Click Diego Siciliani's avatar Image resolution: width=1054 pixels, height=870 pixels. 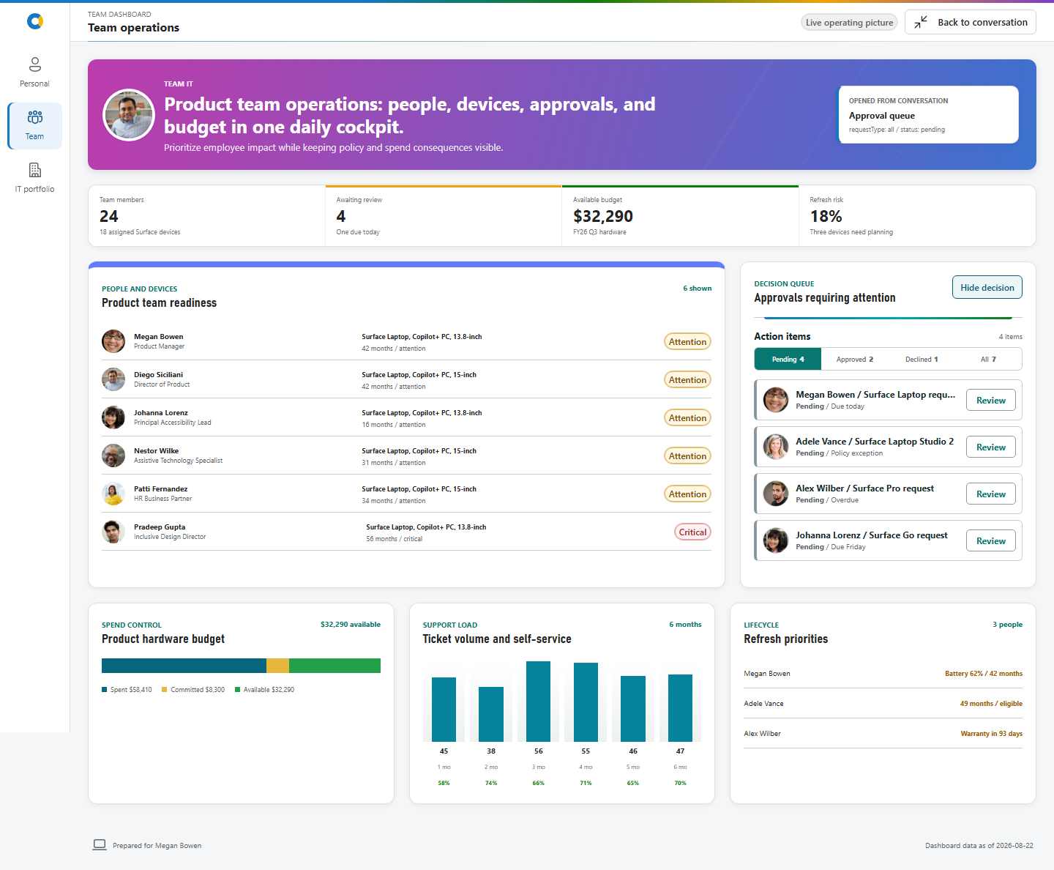pyautogui.click(x=113, y=379)
